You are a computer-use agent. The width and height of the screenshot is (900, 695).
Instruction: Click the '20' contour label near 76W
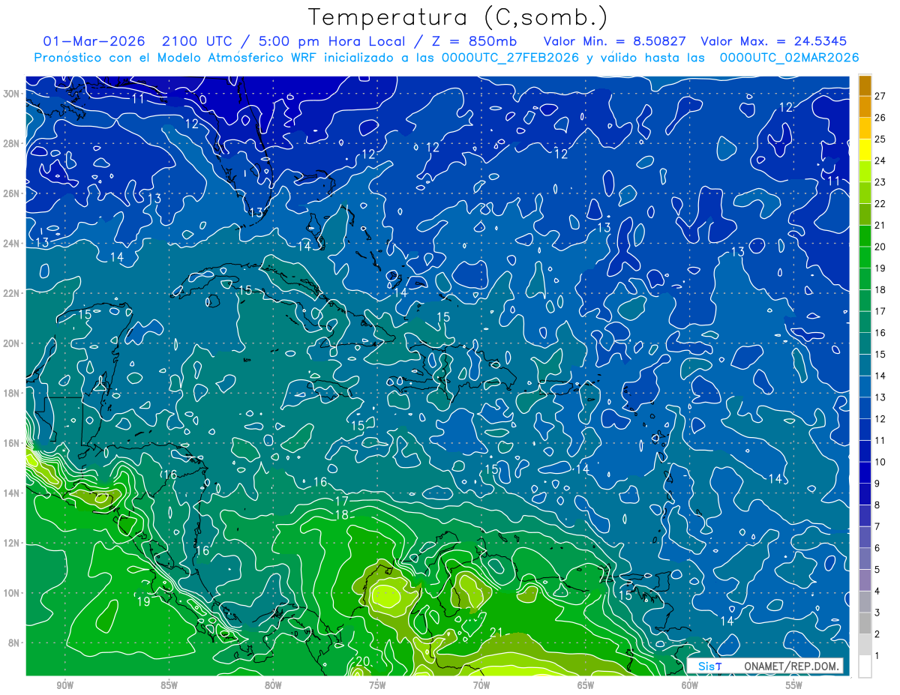pyautogui.click(x=363, y=661)
